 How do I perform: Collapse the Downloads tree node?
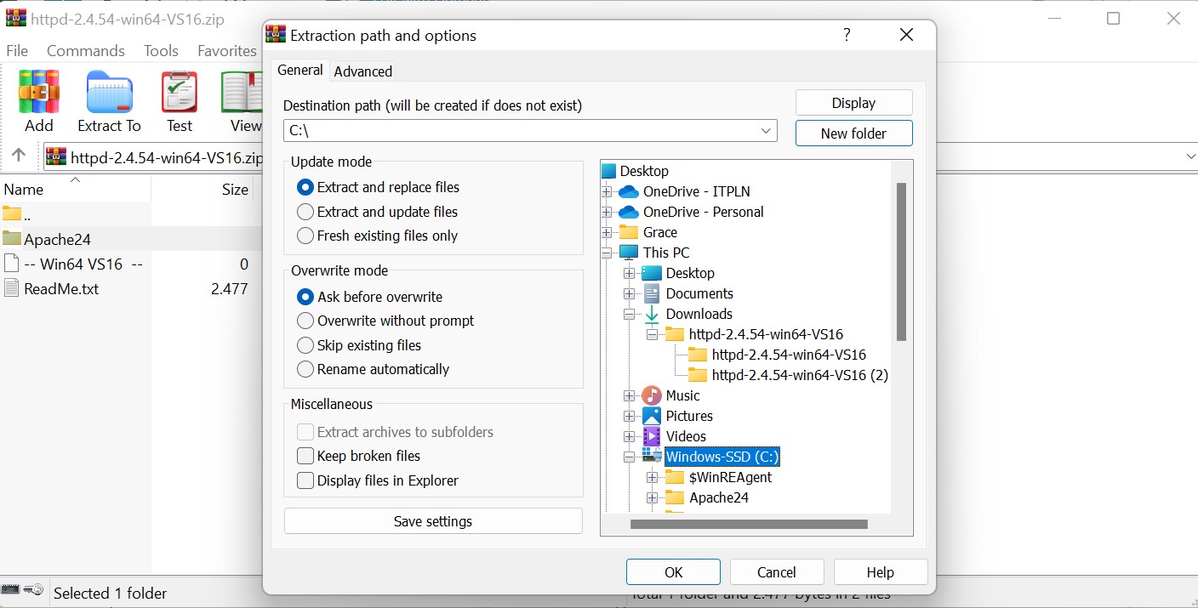(630, 314)
